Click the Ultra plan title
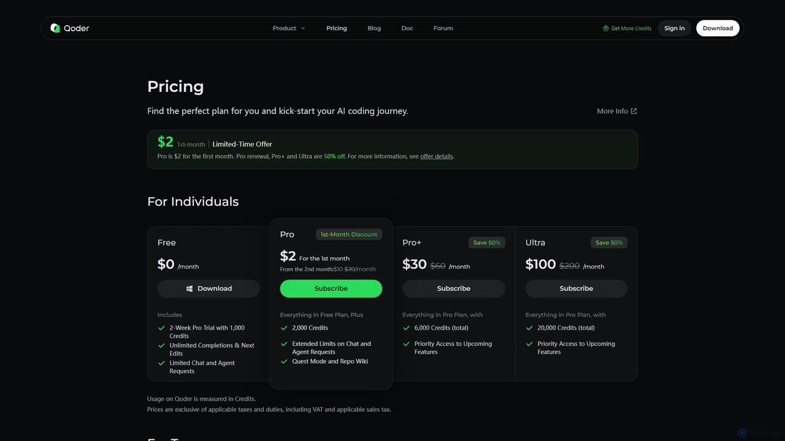Viewport: 785px width, 441px height. point(535,243)
